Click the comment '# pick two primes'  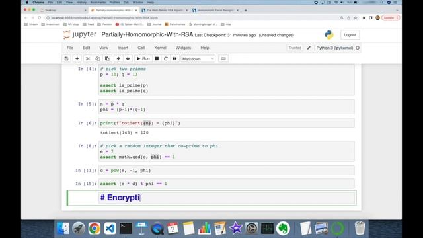tap(123, 69)
